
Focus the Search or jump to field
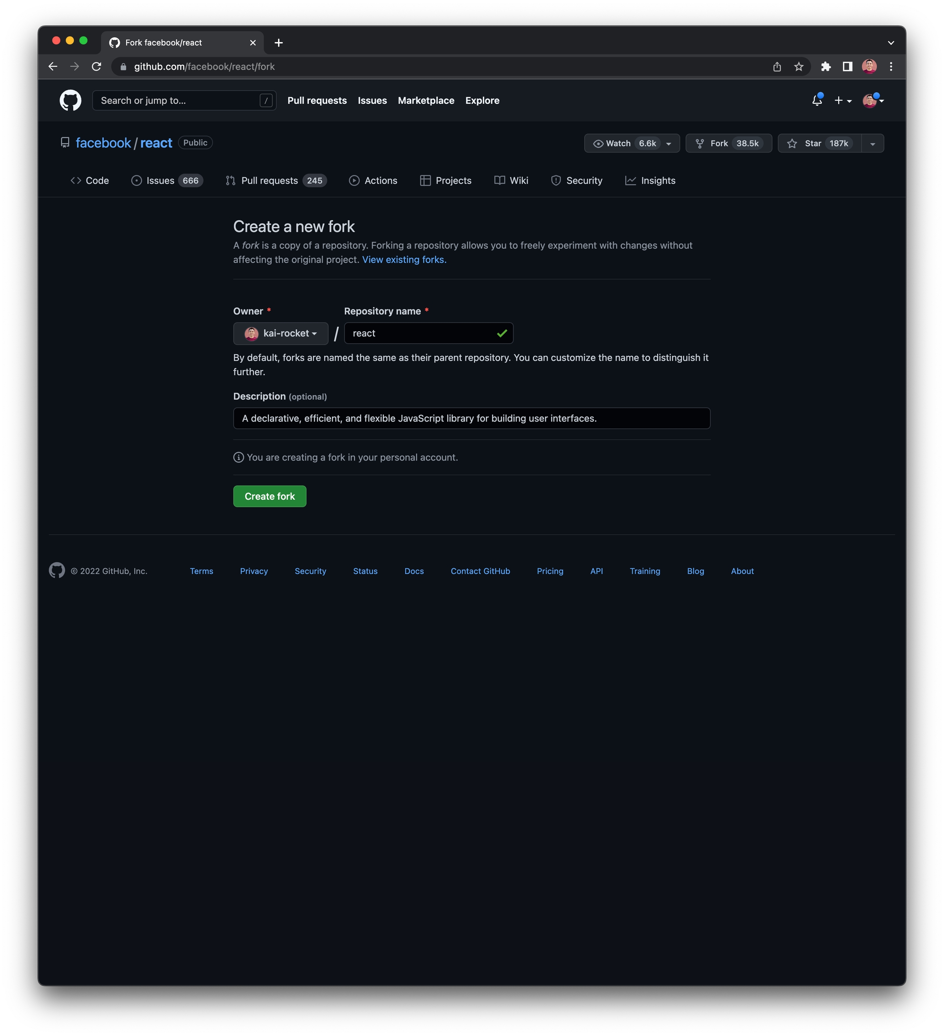tap(184, 101)
